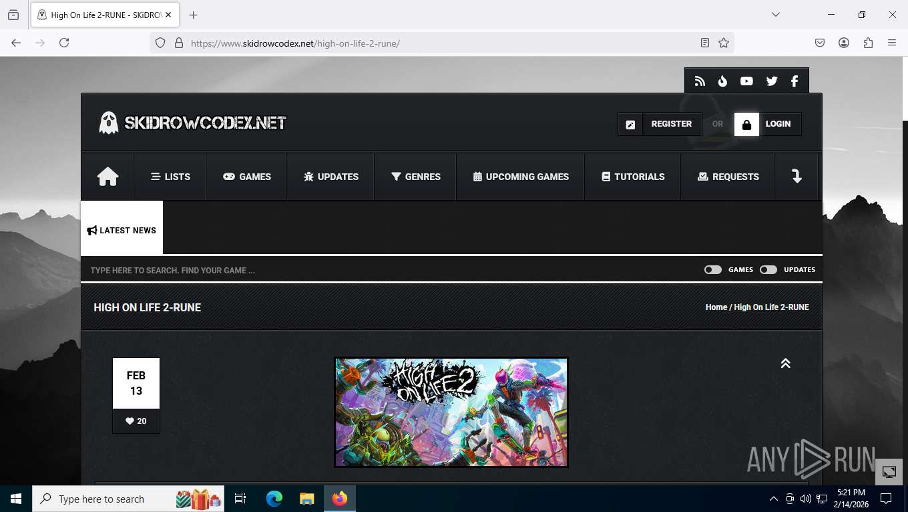
Task: Click the double-chevron scroll-to-top icon
Action: click(785, 363)
